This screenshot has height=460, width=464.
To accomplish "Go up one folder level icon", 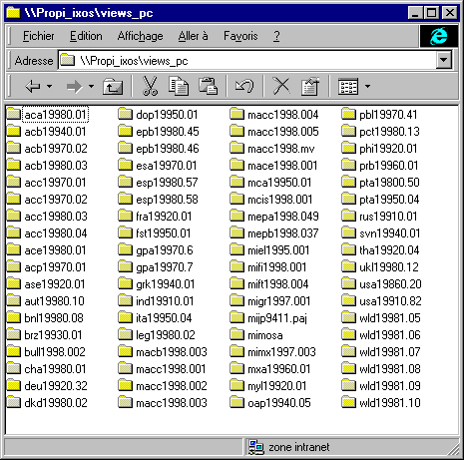I will point(113,87).
